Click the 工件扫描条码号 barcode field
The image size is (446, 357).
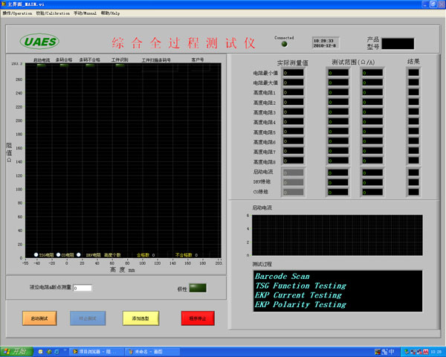[x=160, y=67]
